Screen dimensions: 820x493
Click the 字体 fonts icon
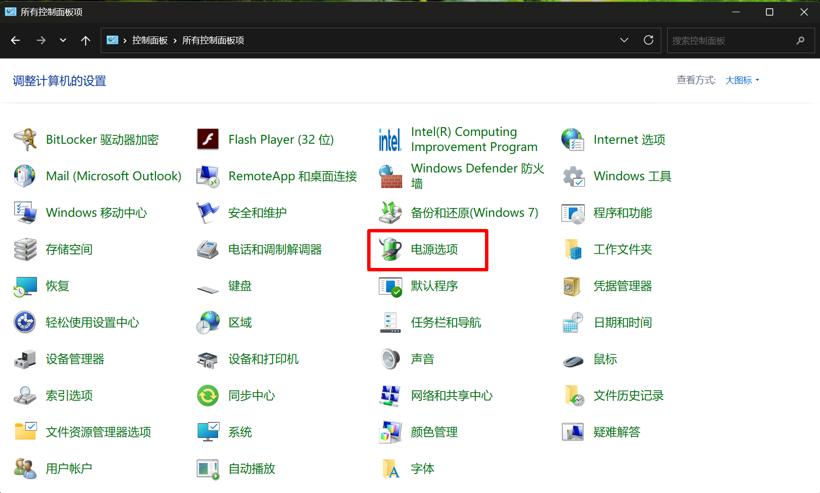[391, 469]
